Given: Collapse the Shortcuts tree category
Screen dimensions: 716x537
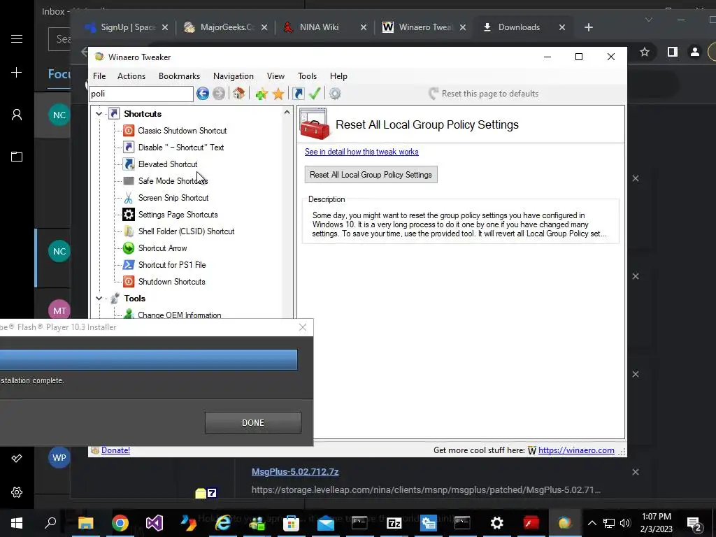Looking at the screenshot, I should [99, 114].
